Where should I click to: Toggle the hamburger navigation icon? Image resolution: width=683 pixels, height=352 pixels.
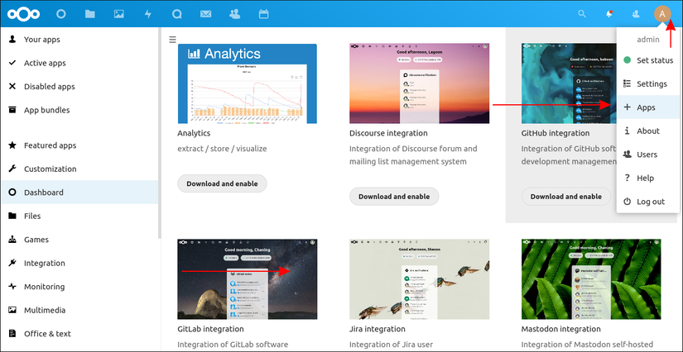coord(172,40)
